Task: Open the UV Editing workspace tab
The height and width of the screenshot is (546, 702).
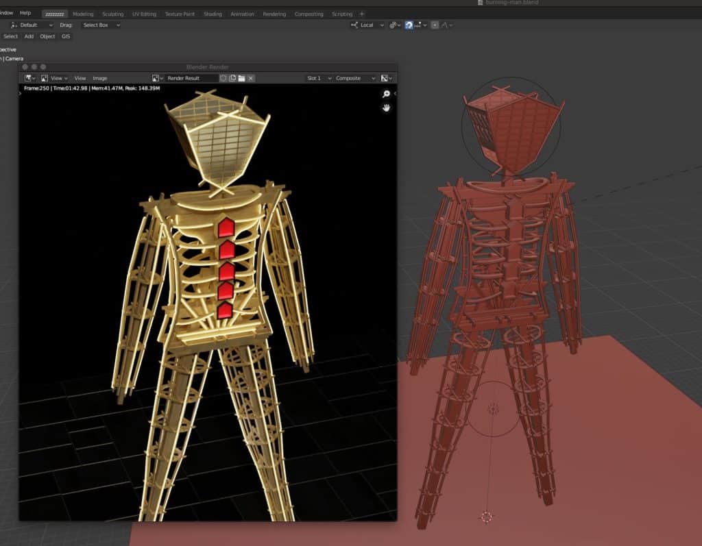Action: click(144, 14)
